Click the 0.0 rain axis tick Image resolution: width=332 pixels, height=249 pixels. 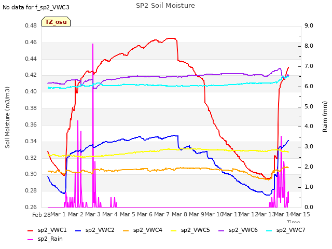click(x=309, y=207)
